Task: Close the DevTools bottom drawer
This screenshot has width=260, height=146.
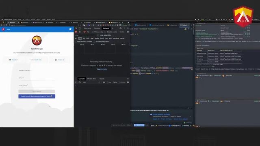Action: pos(128,79)
